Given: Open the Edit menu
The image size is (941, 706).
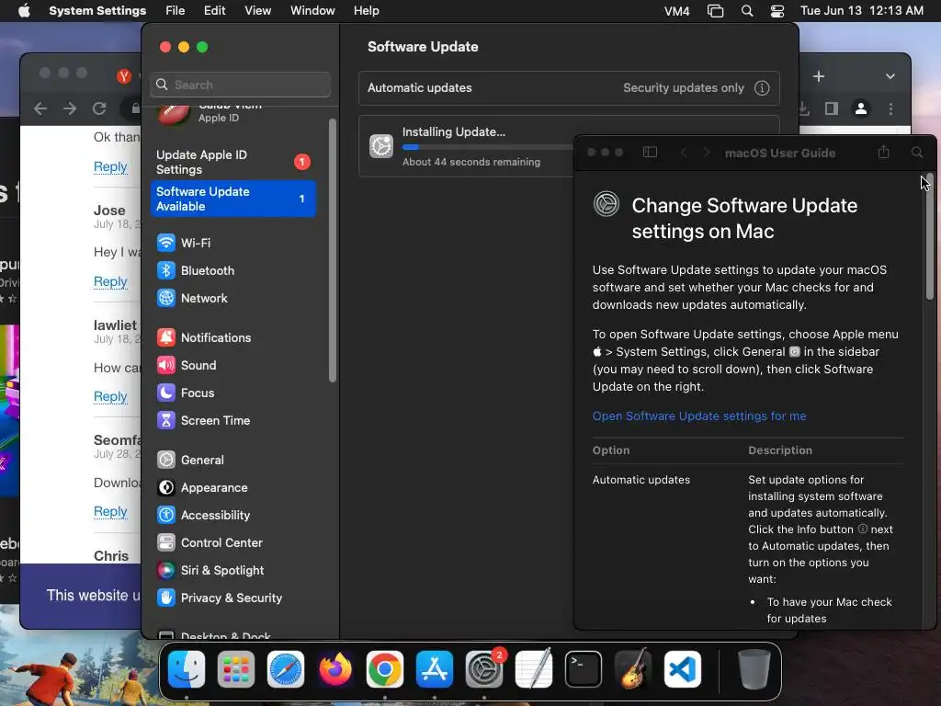Looking at the screenshot, I should [215, 11].
